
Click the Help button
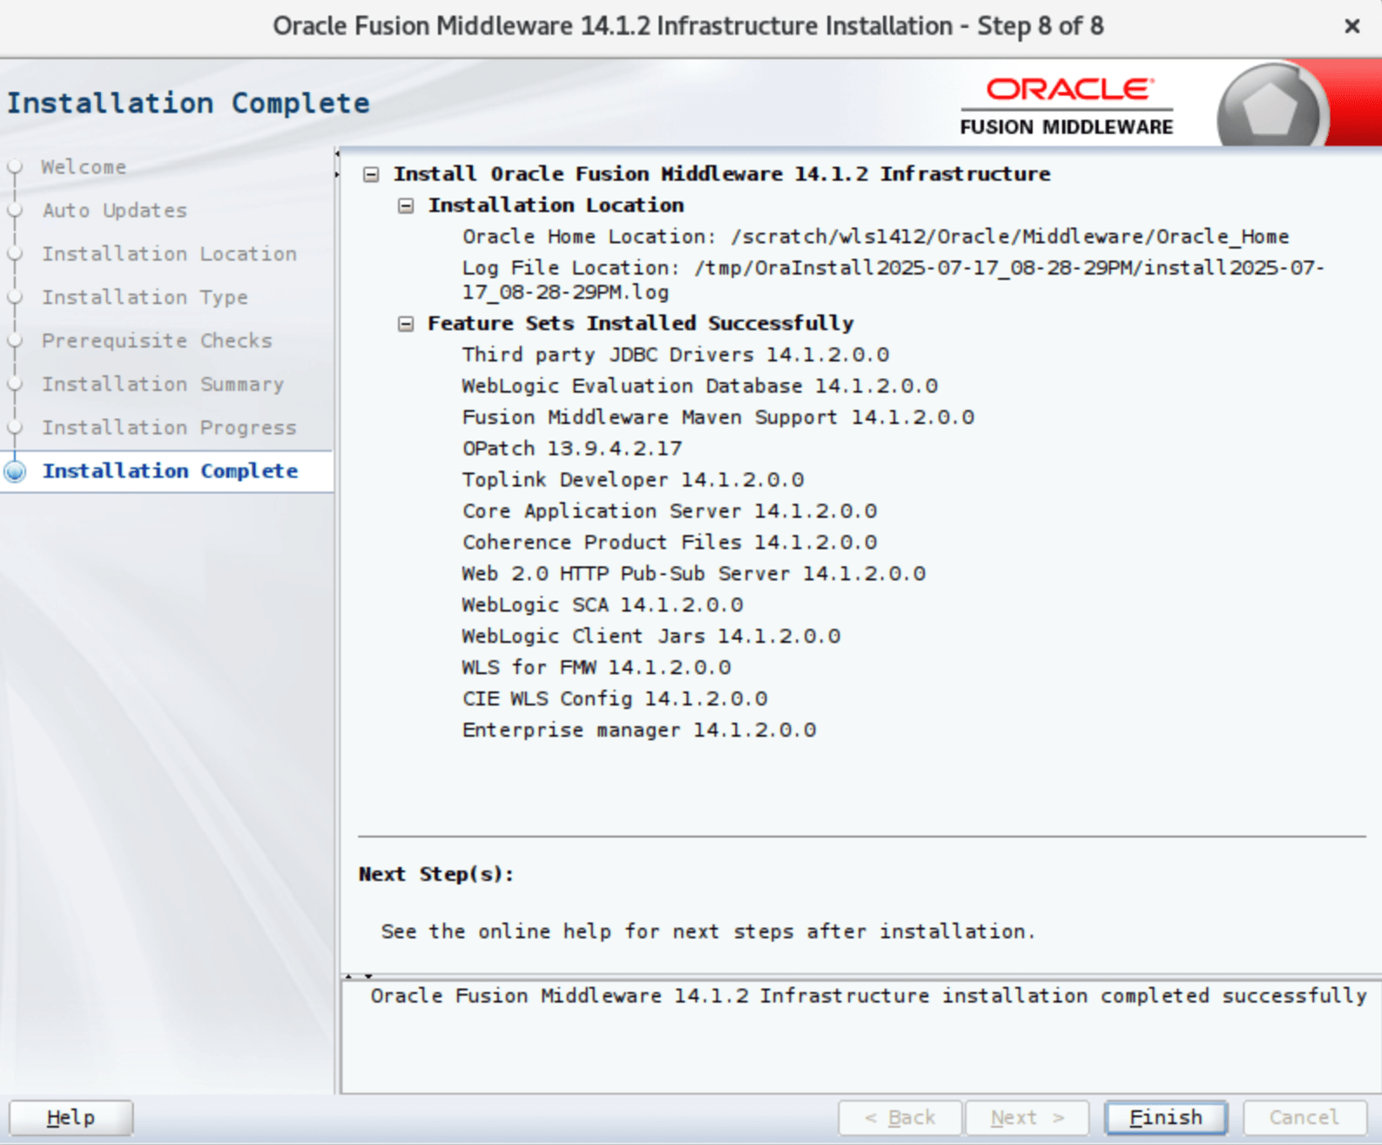click(71, 1117)
